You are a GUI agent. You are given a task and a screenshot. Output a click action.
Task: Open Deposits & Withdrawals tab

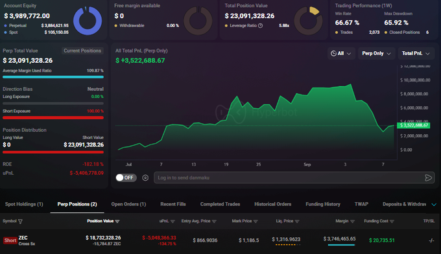[404, 204]
